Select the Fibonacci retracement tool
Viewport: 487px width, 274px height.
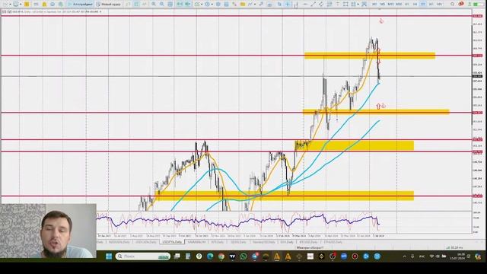[x=329, y=5]
